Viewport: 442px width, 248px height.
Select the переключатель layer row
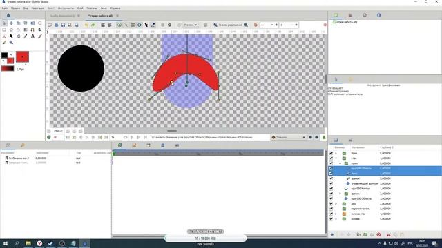tap(385, 209)
